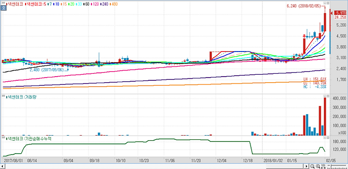The width and height of the screenshot is (348, 169).
Task: Click the blue '호' badge on price chart
Action: pyautogui.click(x=3, y=8)
